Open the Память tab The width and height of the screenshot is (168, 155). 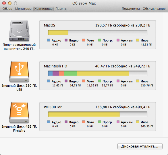61,9
